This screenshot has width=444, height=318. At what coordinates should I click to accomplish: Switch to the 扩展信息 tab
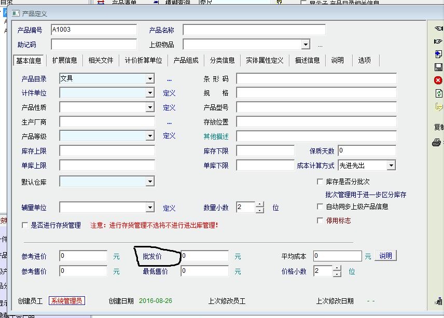65,60
